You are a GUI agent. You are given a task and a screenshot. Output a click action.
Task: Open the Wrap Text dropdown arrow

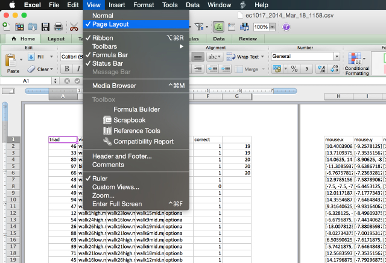tap(262, 57)
